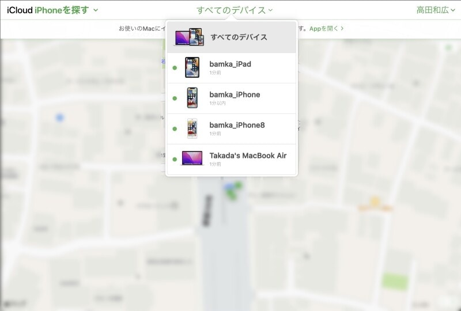Open the Appを開く link
461x311 pixels.
(326, 28)
